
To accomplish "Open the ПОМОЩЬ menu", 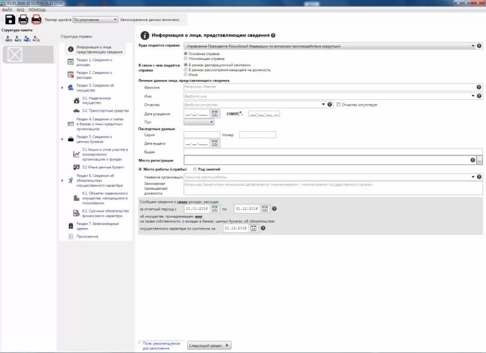I will (37, 10).
